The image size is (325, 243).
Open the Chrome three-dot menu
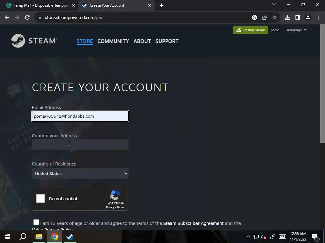tap(318, 18)
